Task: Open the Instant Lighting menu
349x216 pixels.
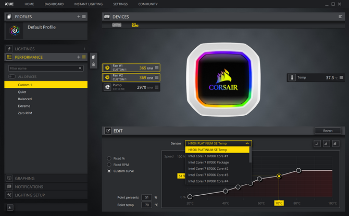Action: pyautogui.click(x=89, y=4)
